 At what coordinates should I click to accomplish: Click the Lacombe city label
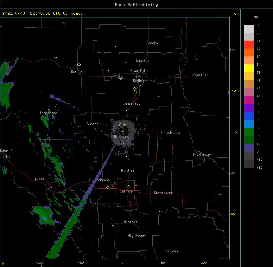coord(143,61)
